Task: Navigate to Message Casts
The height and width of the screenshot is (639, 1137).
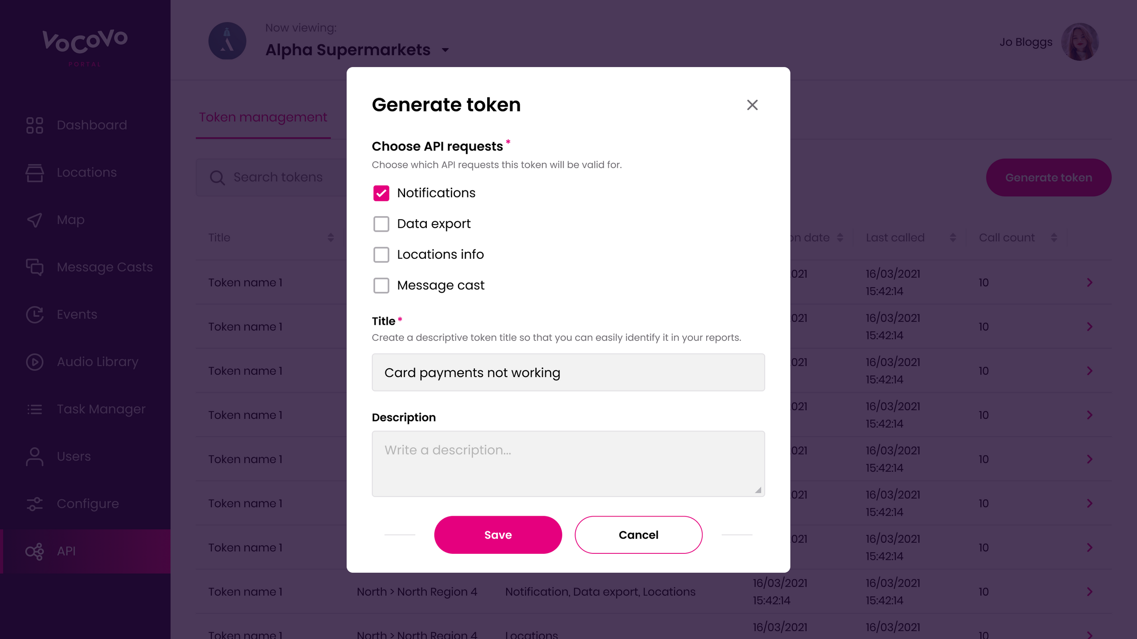Action: pos(104,267)
